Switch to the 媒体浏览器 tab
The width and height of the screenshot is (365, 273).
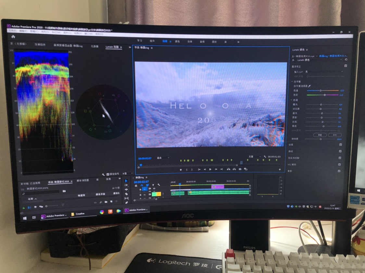point(82,181)
